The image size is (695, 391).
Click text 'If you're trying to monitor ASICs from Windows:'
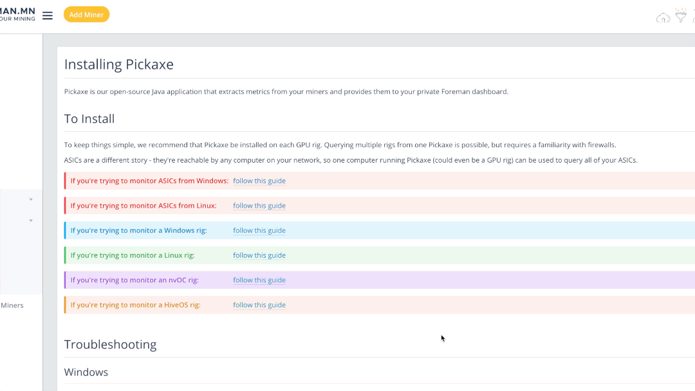[149, 181]
